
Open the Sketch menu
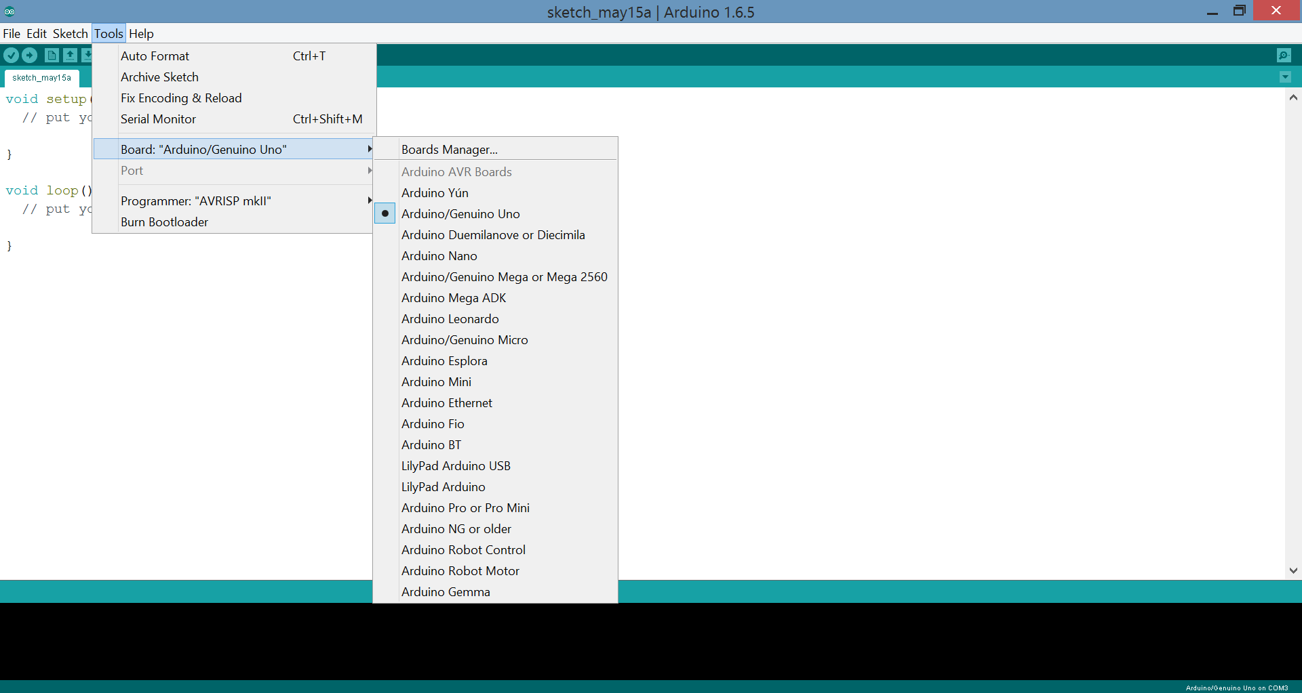pyautogui.click(x=71, y=34)
